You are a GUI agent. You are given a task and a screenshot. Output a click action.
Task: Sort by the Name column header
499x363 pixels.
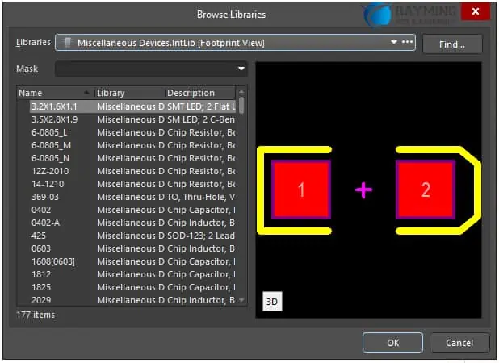(53, 93)
